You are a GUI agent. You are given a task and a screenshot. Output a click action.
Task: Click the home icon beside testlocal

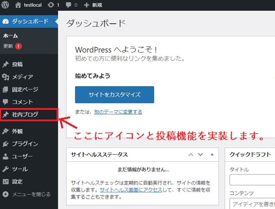[18, 5]
